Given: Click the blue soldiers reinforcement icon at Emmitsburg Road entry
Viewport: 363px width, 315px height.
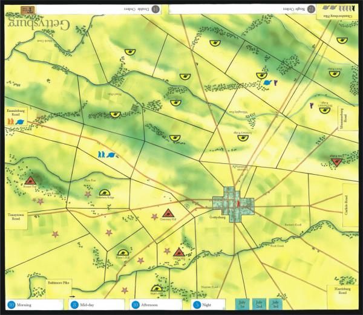Looking at the screenshot, I should coord(16,122).
